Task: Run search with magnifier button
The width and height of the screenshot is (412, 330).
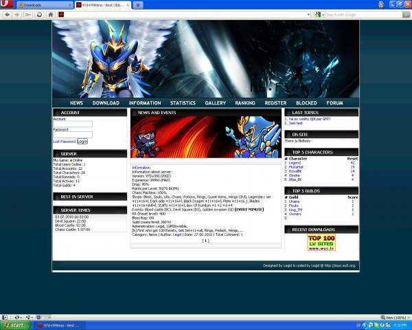Action: pyautogui.click(x=406, y=14)
